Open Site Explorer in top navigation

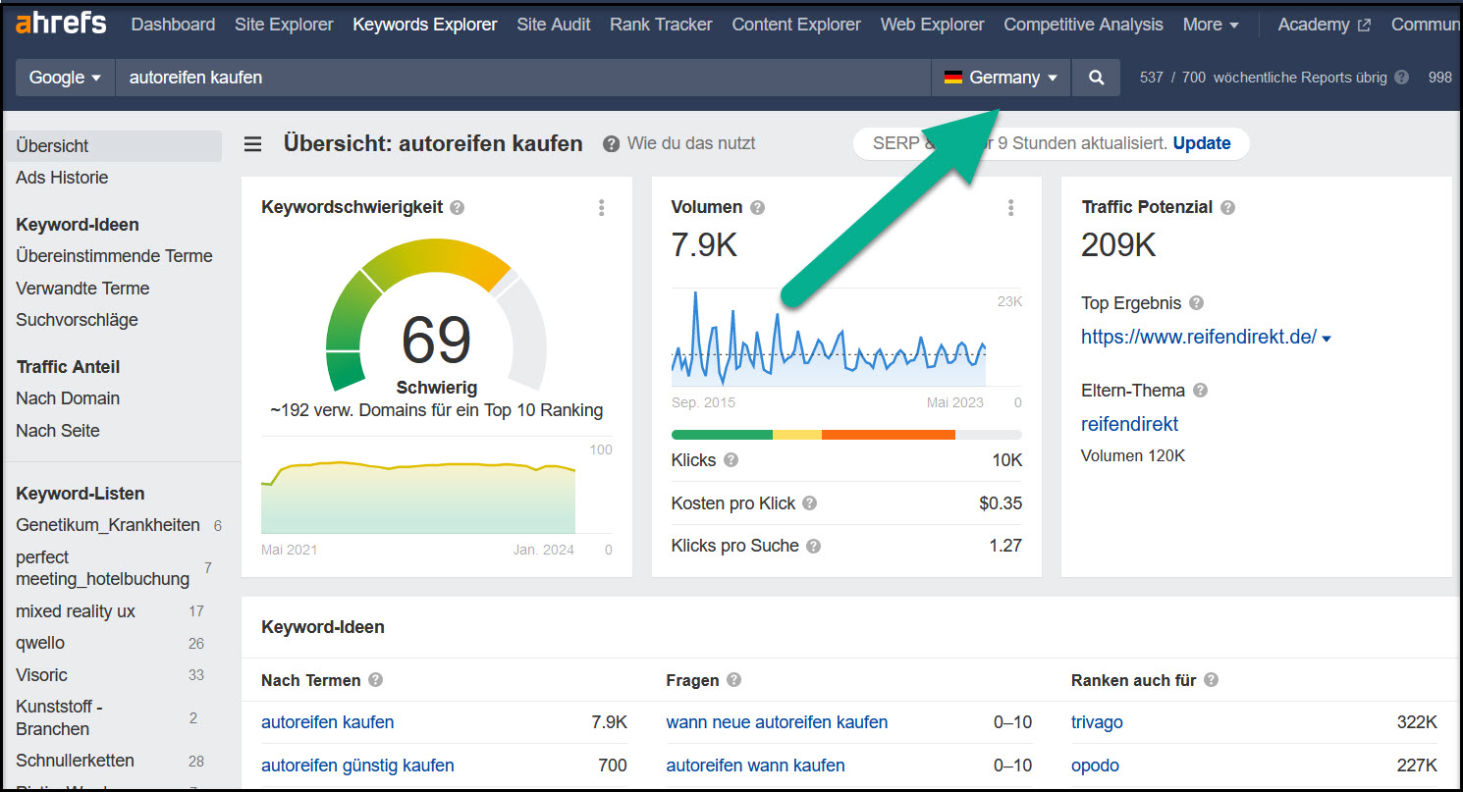point(284,25)
